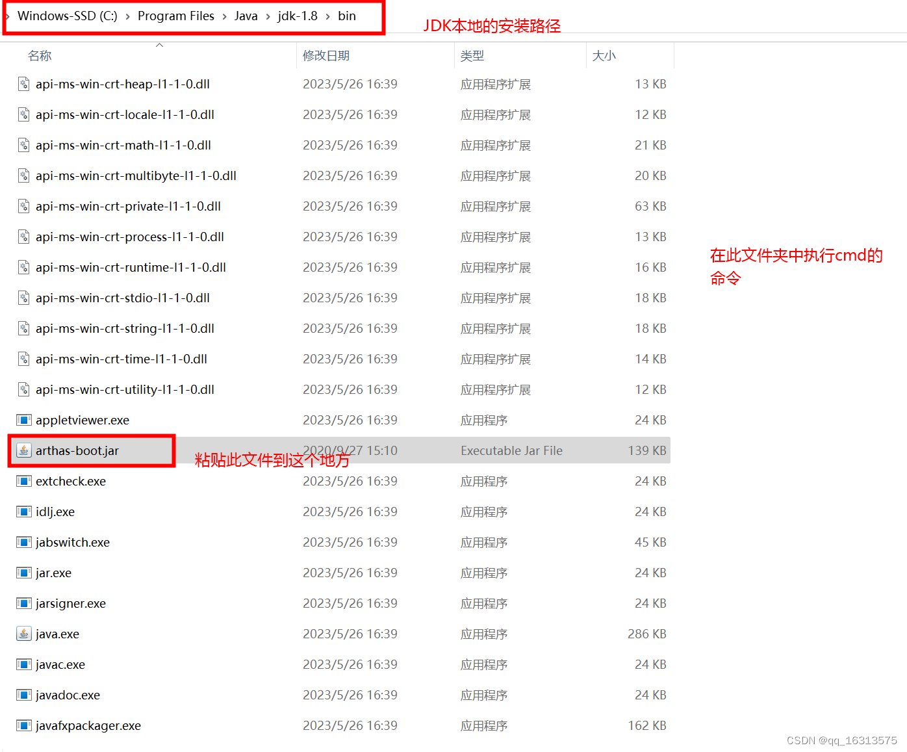
Task: Click the api-ms-win-crt-heap dll icon
Action: (x=23, y=83)
